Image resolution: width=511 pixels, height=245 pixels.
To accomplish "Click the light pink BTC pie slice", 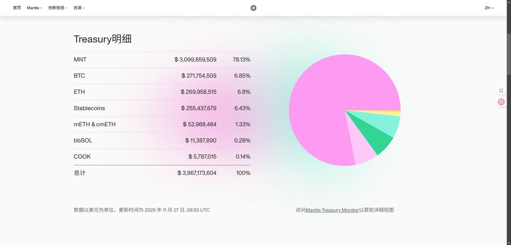I will (363, 154).
